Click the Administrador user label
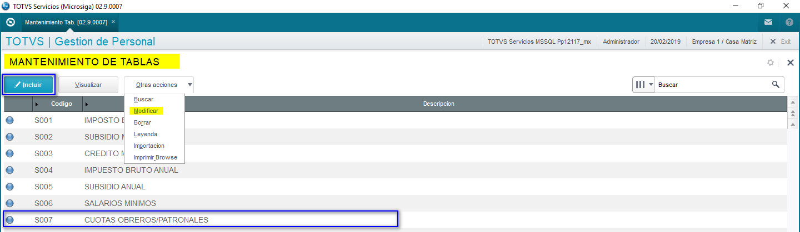 621,42
